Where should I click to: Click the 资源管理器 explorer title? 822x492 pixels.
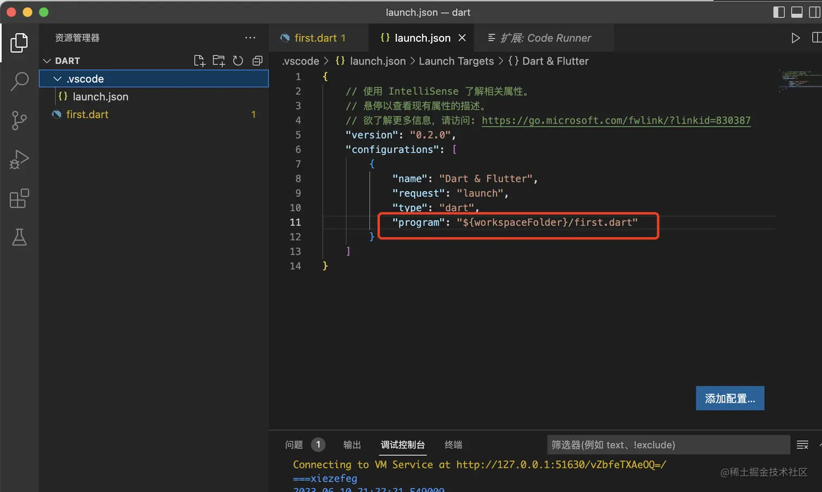[77, 38]
